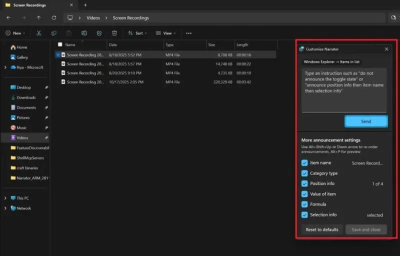
Task: Open the Narrator_ARM_281 folder
Action: click(x=29, y=178)
